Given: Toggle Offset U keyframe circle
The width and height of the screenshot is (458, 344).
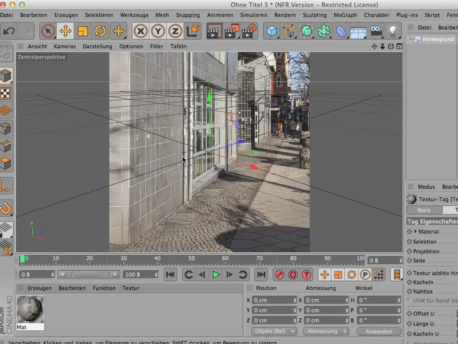Looking at the screenshot, I should 409,314.
